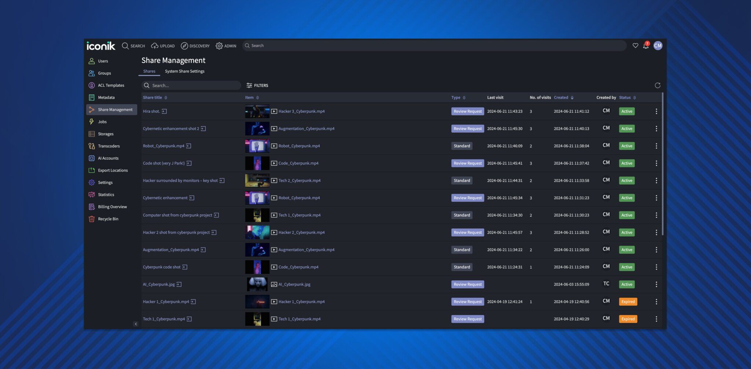Click the iconik logo
751x369 pixels.
click(101, 46)
